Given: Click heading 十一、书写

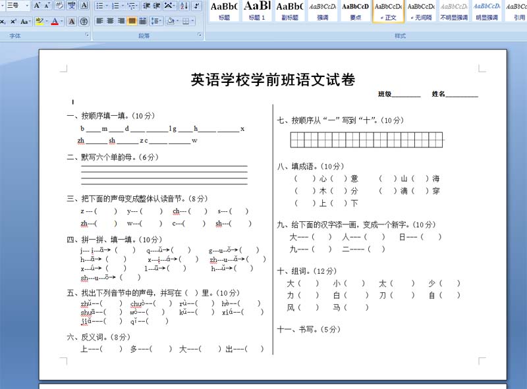Looking at the screenshot, I should pyautogui.click(x=309, y=330).
